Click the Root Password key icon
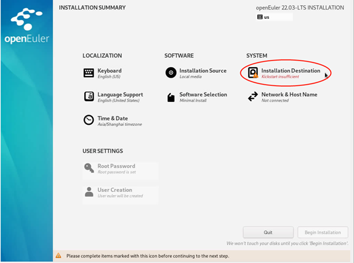 (89, 168)
